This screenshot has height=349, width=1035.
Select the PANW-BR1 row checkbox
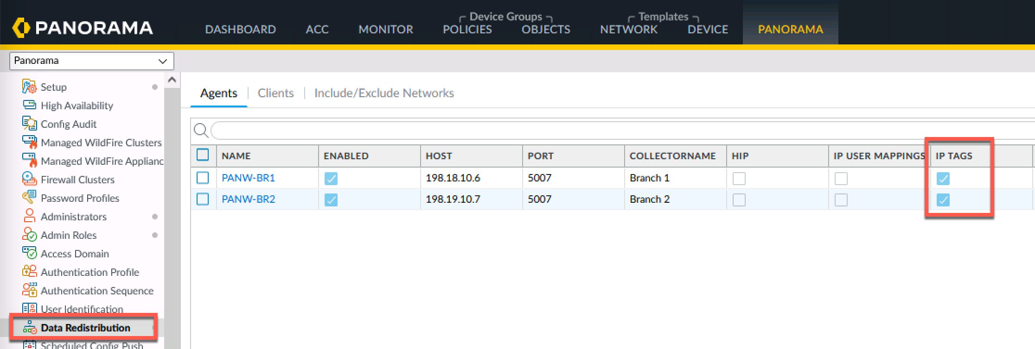point(203,178)
